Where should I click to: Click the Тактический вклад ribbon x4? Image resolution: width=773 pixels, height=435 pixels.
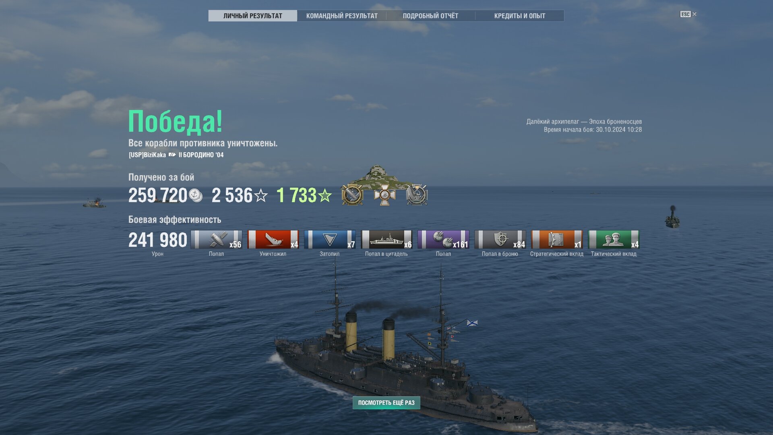coord(614,240)
